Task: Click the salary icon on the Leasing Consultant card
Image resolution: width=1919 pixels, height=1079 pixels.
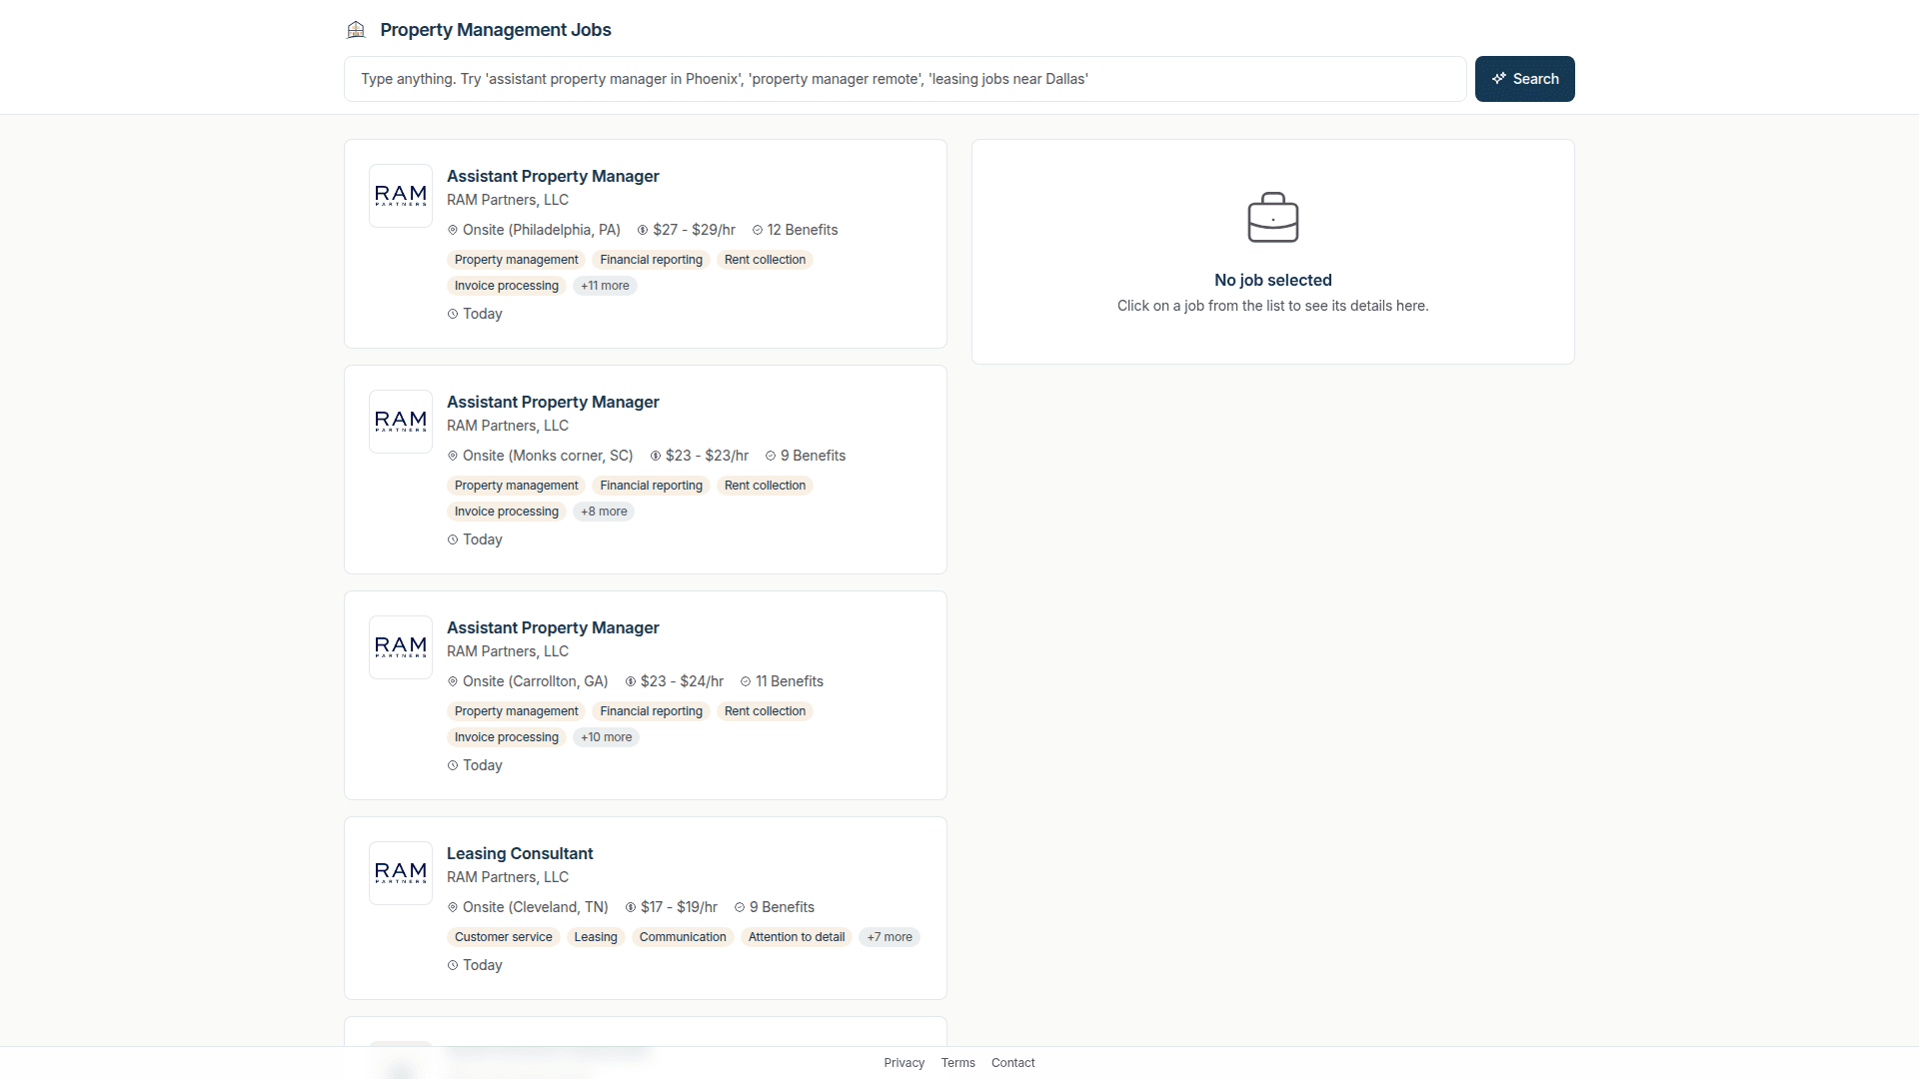Action: pos(631,907)
